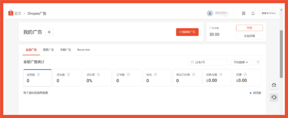Screen dimensions: 288x118
Task: Select the 商品已出售 metric card
Action: [187, 78]
